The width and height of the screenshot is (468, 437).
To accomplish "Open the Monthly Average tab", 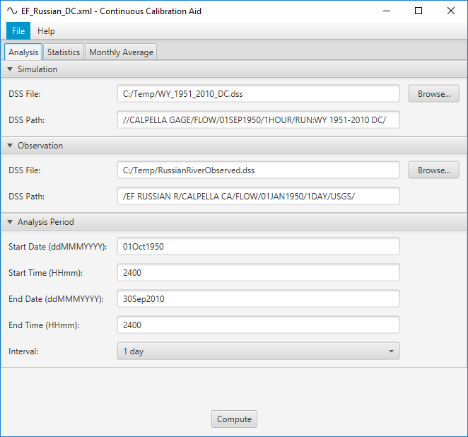I will (x=121, y=52).
